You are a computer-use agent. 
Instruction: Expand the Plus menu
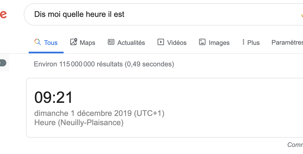coord(253,43)
